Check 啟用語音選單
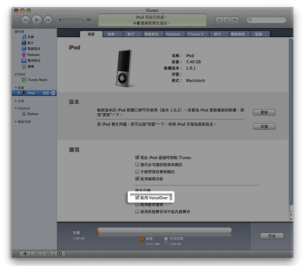Image resolution: width=305 pixels, height=266 pixels. [137, 205]
